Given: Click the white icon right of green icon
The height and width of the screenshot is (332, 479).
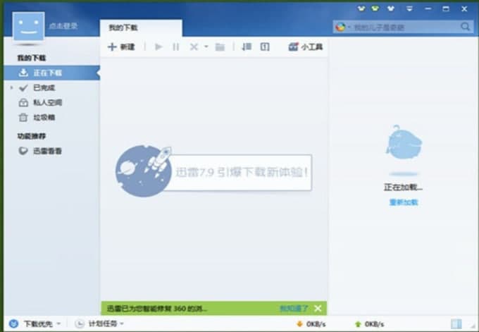Looking at the screenshot, I should click(391, 8).
